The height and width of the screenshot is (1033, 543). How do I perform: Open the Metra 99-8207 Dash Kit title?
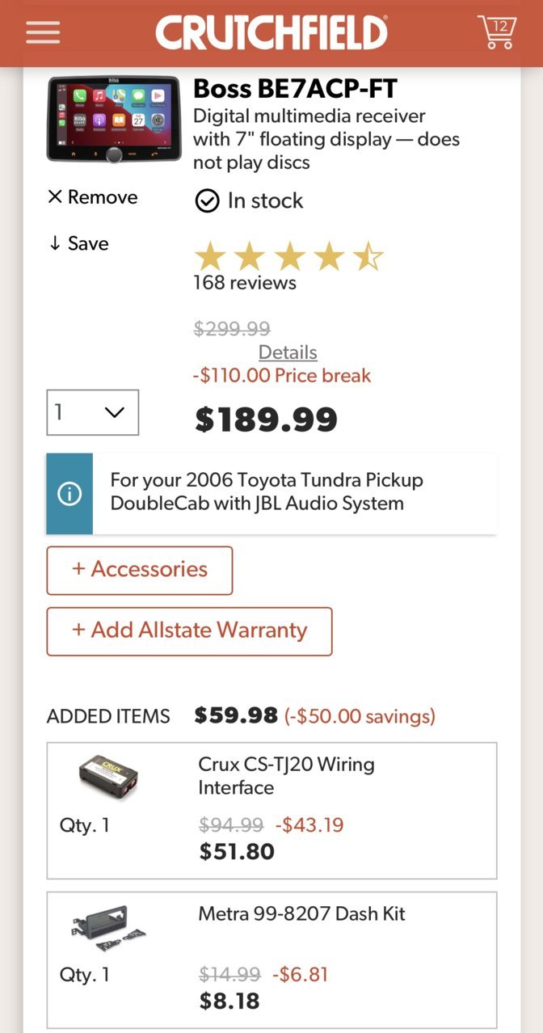[302, 914]
